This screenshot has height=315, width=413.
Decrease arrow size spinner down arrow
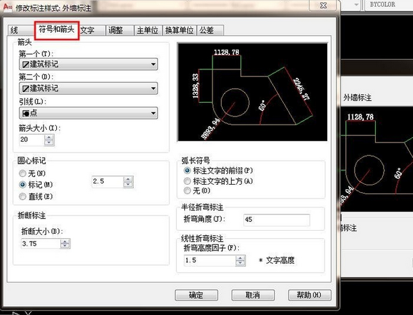49,142
